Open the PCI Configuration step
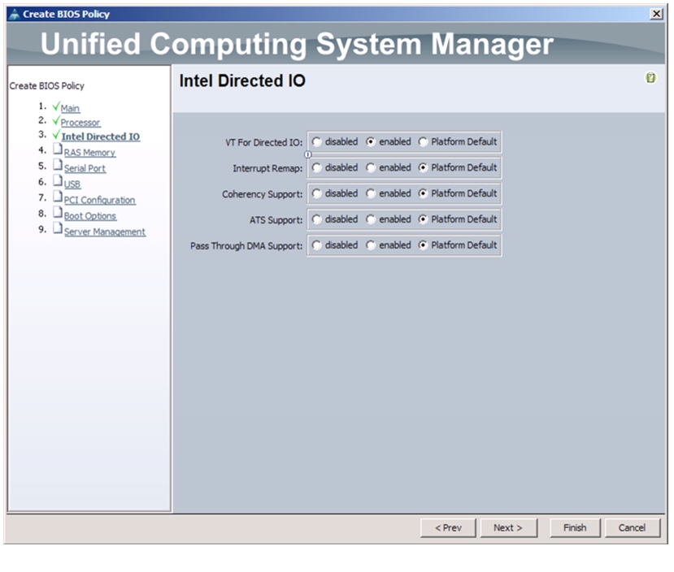This screenshot has width=674, height=572. [x=100, y=200]
